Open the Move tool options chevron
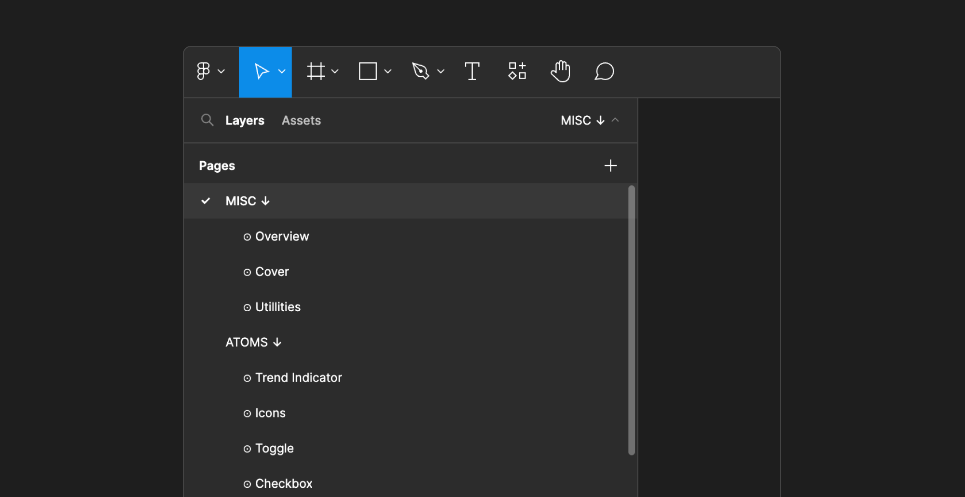Viewport: 965px width, 497px height. tap(282, 71)
